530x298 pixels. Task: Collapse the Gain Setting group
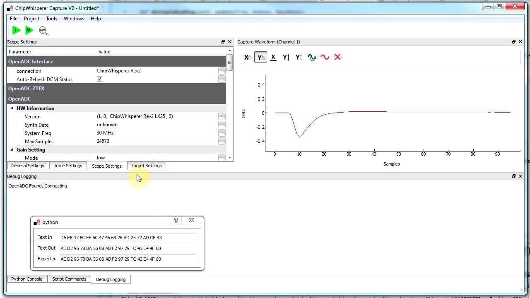pyautogui.click(x=12, y=150)
